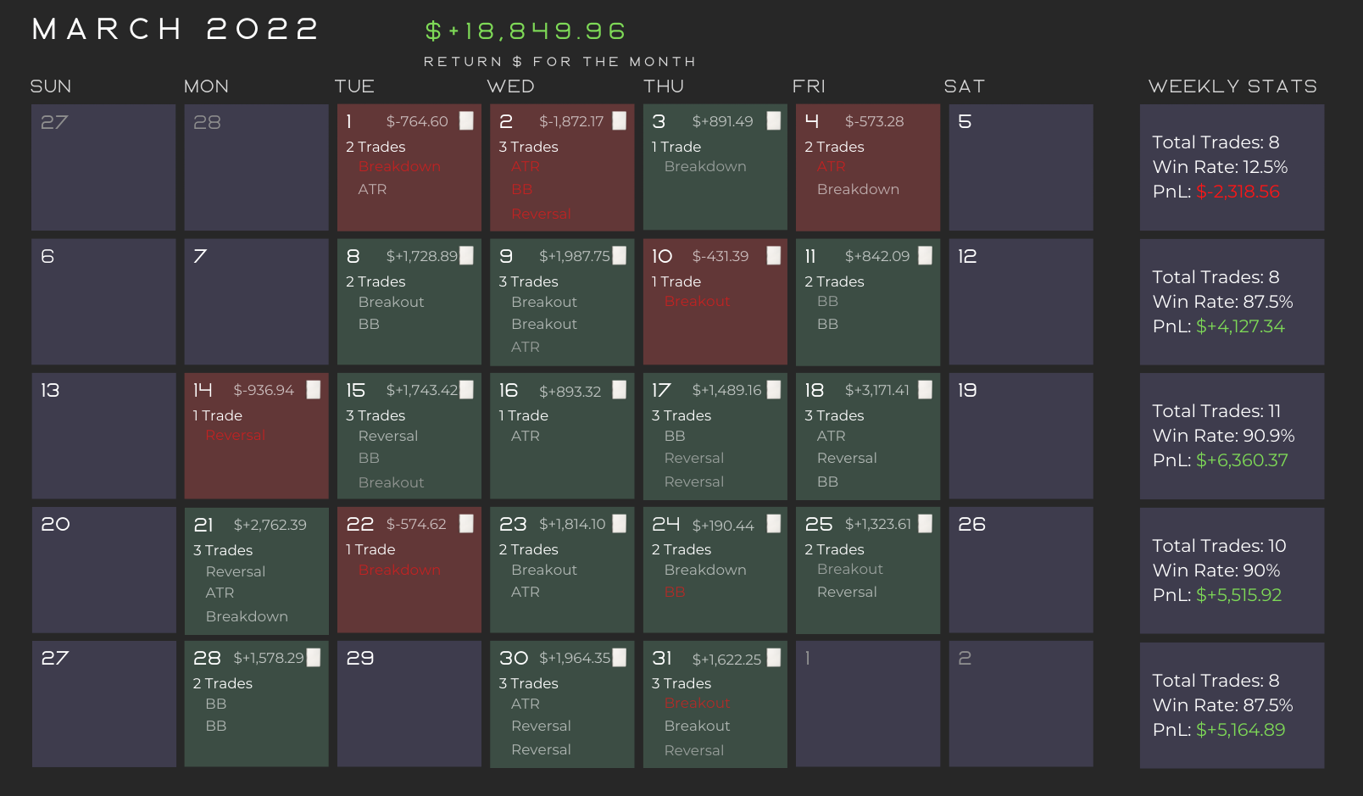Click the WEEKLY STATS column header
The height and width of the screenshot is (796, 1363).
(1232, 86)
